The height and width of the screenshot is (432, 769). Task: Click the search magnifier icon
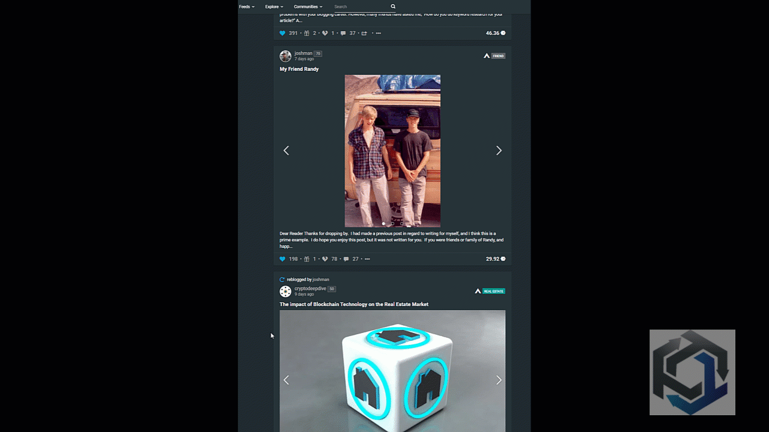tap(393, 7)
